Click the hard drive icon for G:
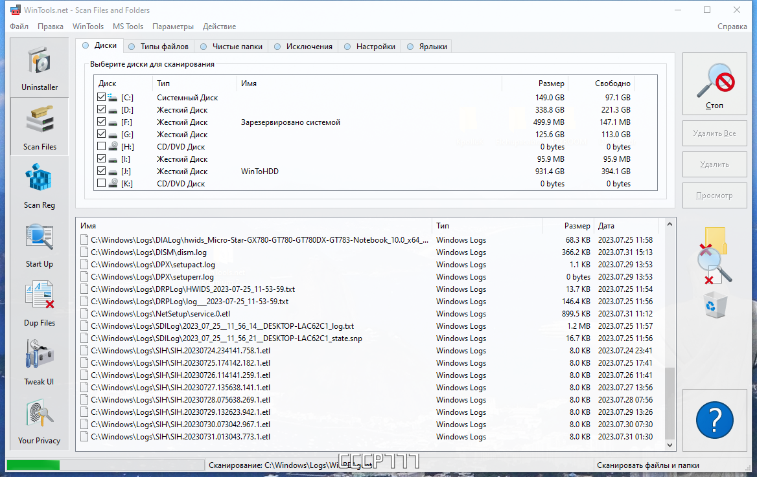 [113, 135]
